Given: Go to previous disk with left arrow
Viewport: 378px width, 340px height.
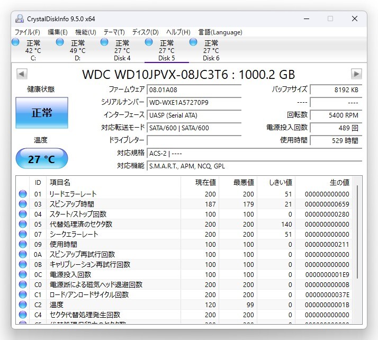Looking at the screenshot, I should (22, 74).
